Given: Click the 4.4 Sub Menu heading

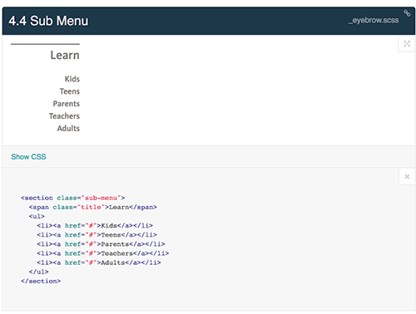Looking at the screenshot, I should pos(48,21).
